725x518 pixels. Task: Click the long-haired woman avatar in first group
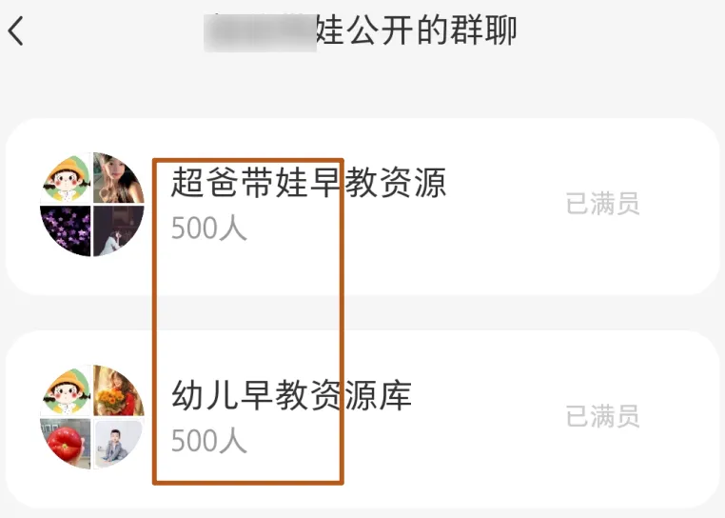pyautogui.click(x=119, y=178)
